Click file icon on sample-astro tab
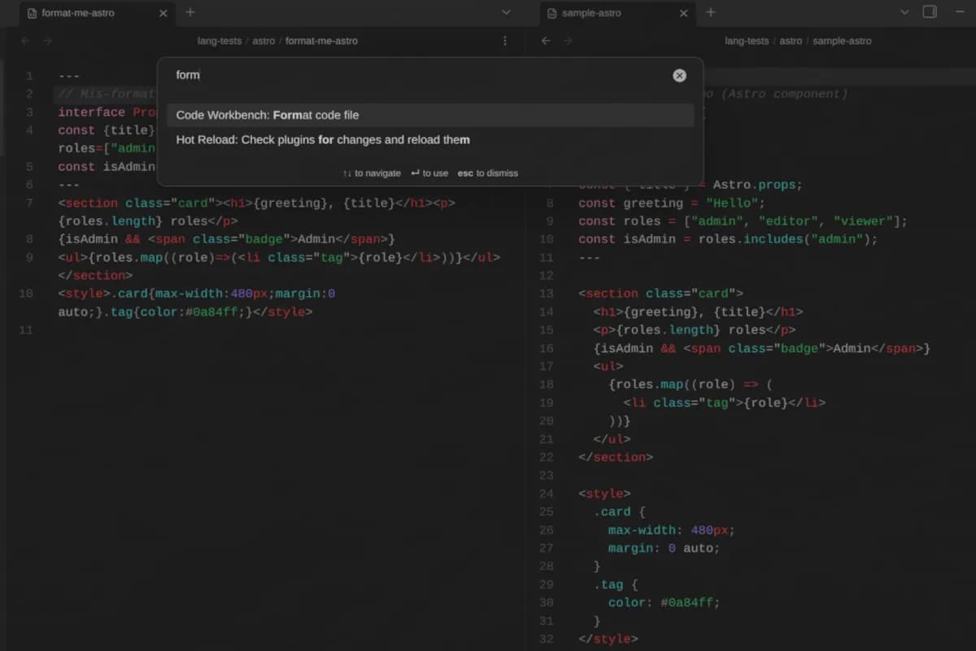Image resolution: width=976 pixels, height=651 pixels. click(x=552, y=13)
